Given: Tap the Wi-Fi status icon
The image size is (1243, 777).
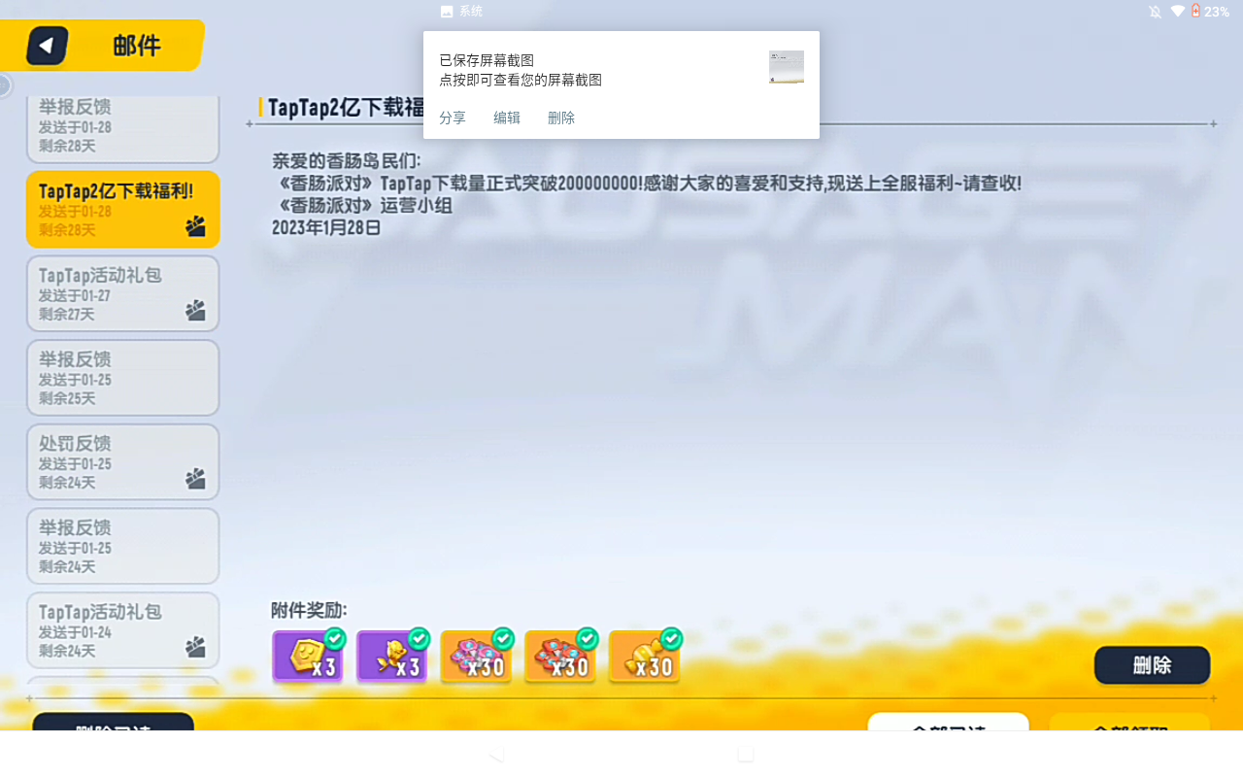Looking at the screenshot, I should pos(1178,12).
